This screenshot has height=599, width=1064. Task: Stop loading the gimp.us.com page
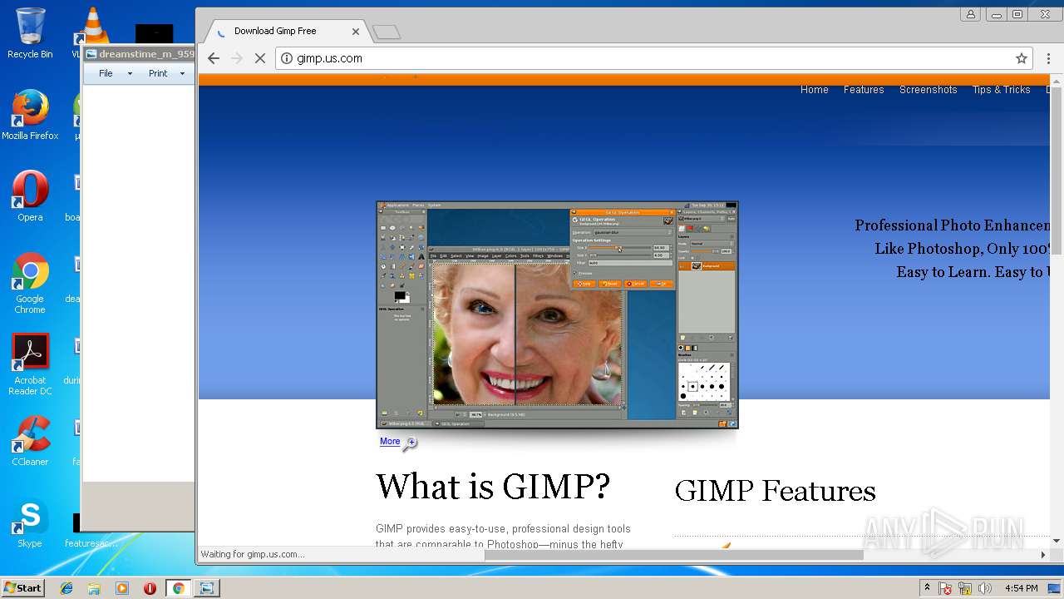click(259, 58)
